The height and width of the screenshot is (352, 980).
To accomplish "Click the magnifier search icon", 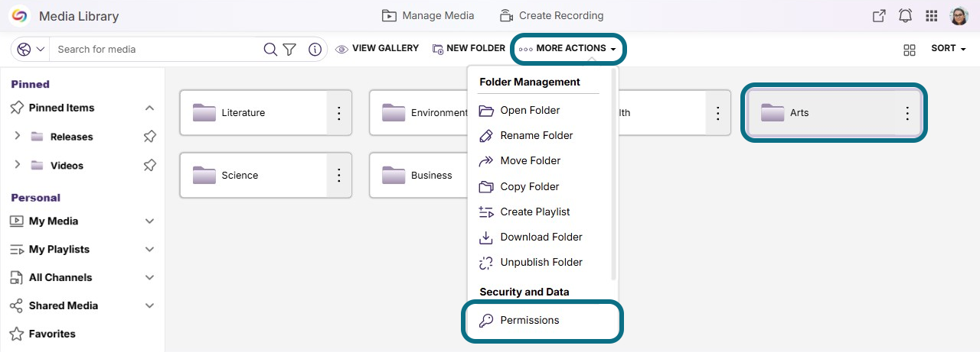I will tap(270, 49).
